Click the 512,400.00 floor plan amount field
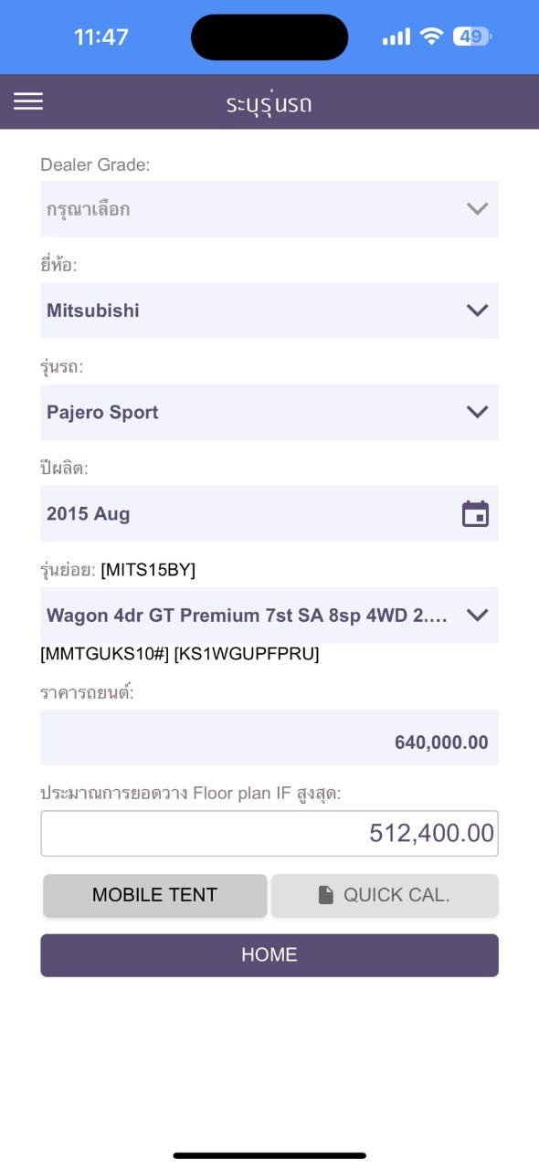 coord(269,833)
